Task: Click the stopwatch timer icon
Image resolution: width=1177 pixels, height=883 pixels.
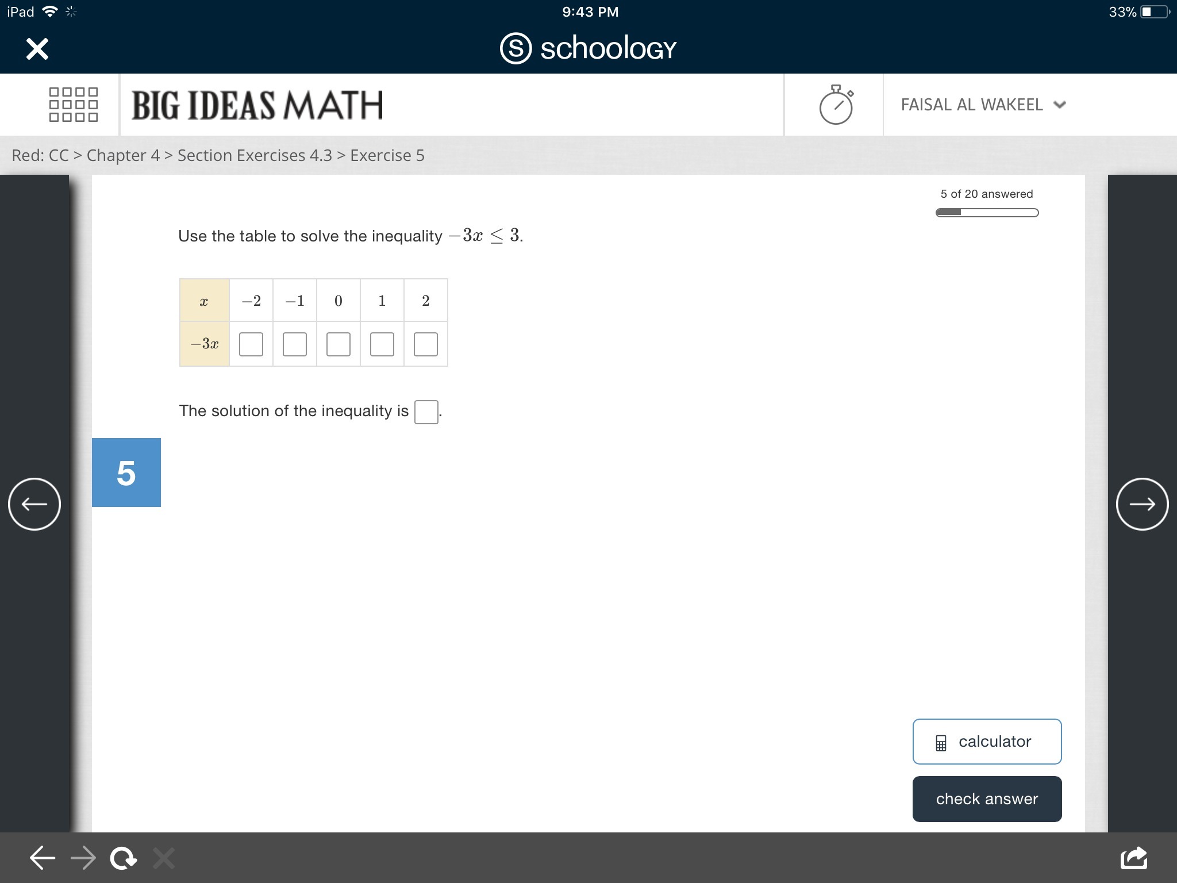Action: 836,105
